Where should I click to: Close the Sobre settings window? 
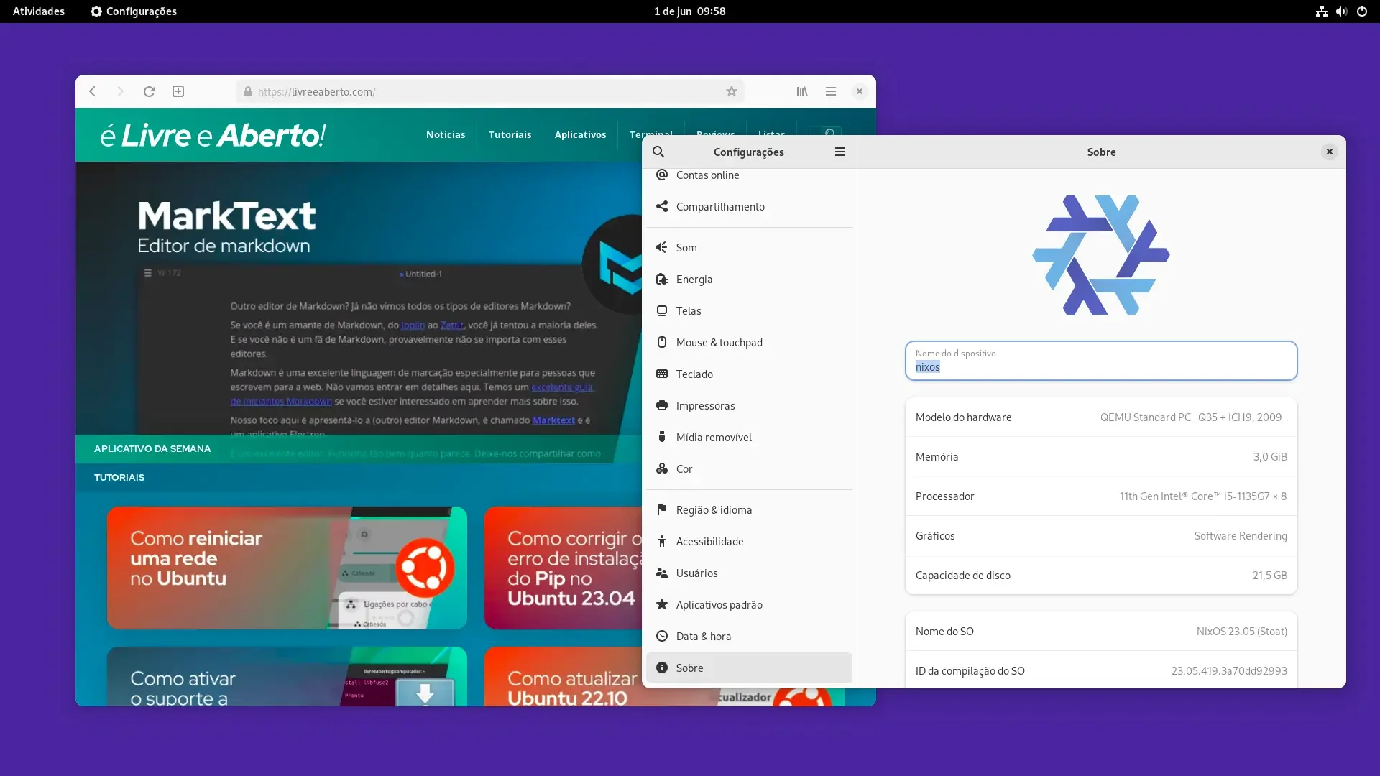pos(1330,152)
